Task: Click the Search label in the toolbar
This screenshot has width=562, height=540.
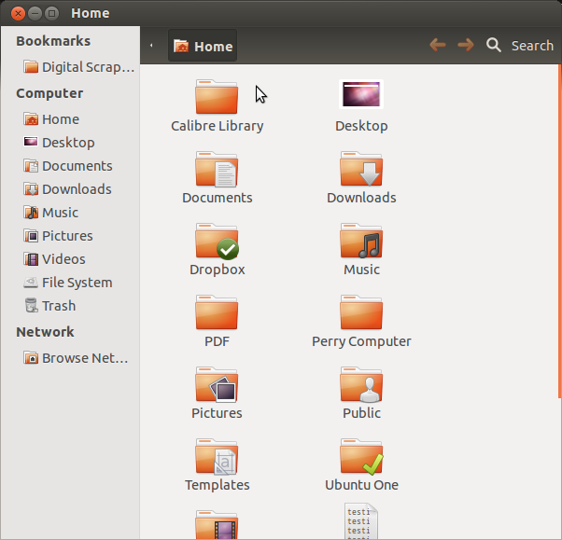Action: (532, 46)
